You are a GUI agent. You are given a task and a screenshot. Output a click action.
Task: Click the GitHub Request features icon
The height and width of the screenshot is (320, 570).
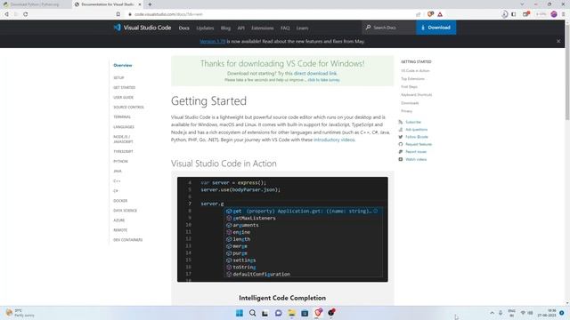coord(401,144)
